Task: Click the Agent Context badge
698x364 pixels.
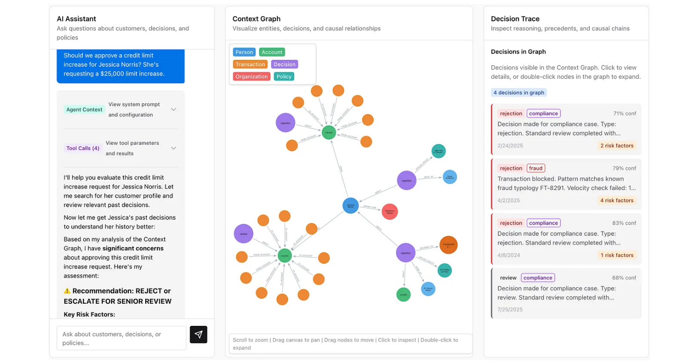Action: 84,110
